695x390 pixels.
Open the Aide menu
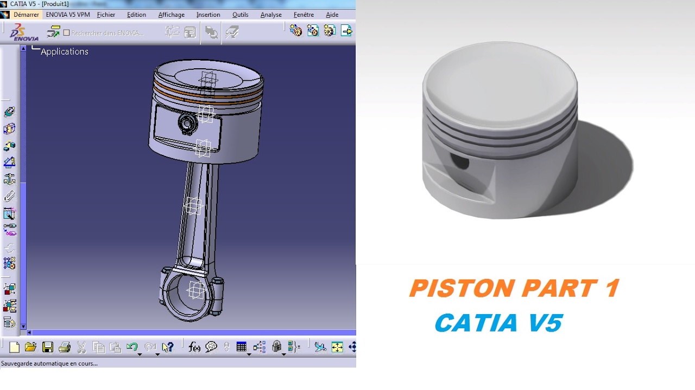coord(332,15)
